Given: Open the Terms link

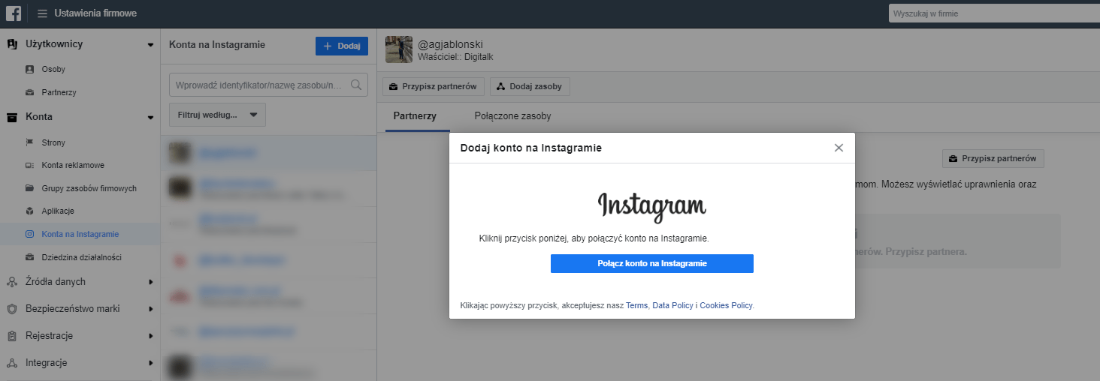Looking at the screenshot, I should 636,305.
